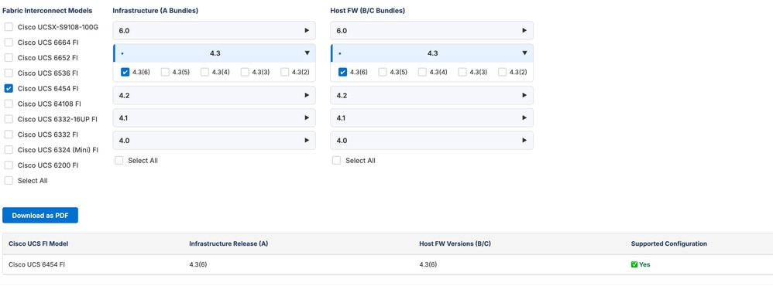Click the green checkmark icon beside Yes
Image resolution: width=773 pixels, height=286 pixels.
(634, 264)
